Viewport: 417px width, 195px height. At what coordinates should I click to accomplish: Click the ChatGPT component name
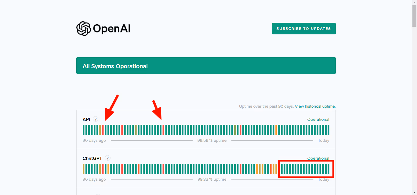(x=92, y=158)
